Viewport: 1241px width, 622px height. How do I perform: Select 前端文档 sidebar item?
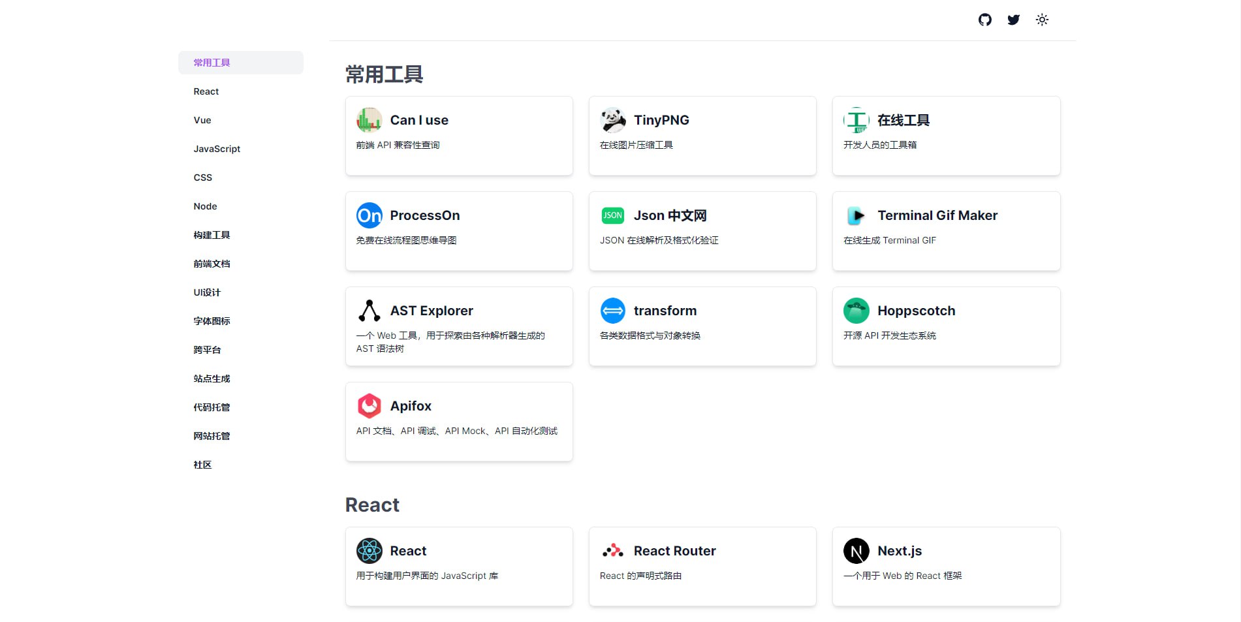tap(241, 264)
